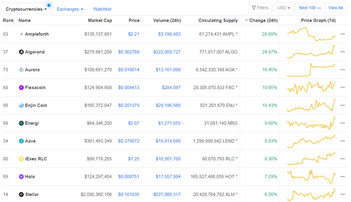Sort by Rank column header
The width and height of the screenshot is (351, 202).
[8, 20]
